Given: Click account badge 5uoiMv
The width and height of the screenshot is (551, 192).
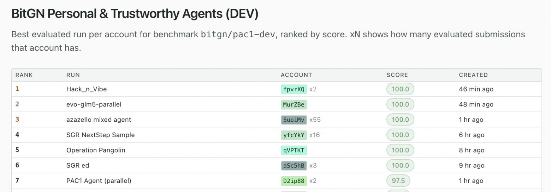Looking at the screenshot, I should coord(294,120).
